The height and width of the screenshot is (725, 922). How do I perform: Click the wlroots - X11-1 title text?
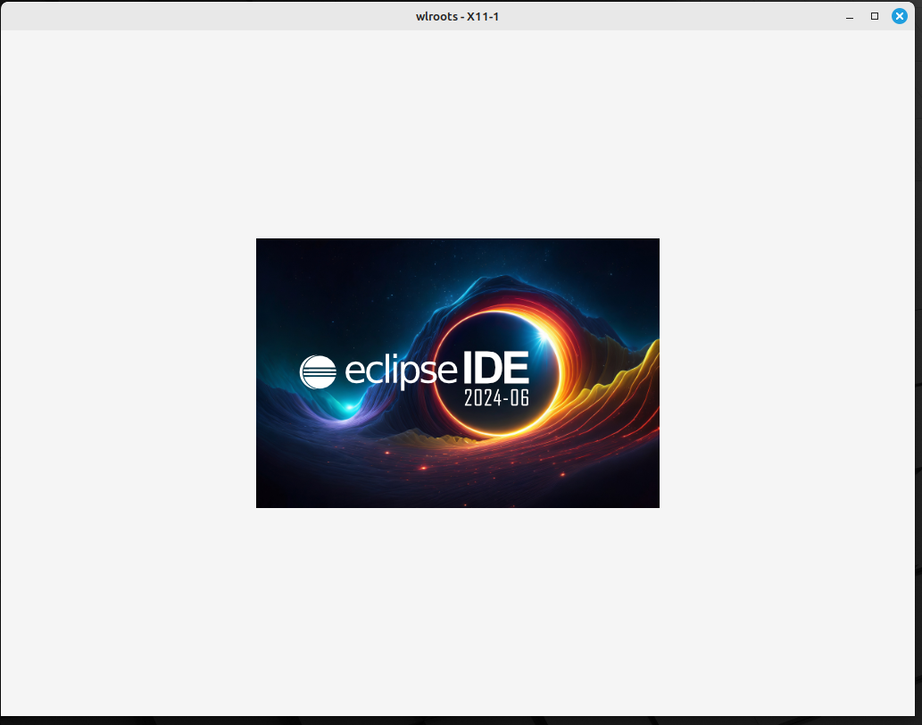(x=458, y=16)
